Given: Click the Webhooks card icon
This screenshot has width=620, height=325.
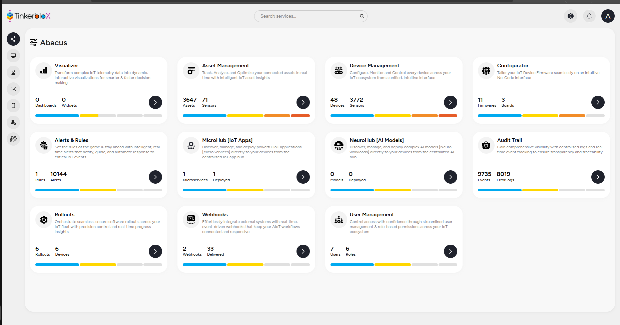Looking at the screenshot, I should (191, 220).
